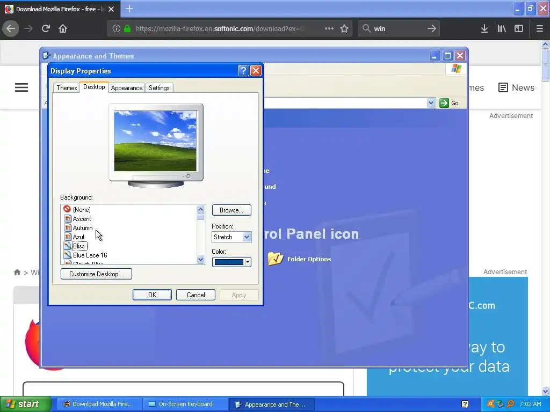Click the help icon in the taskbar

click(x=465, y=404)
